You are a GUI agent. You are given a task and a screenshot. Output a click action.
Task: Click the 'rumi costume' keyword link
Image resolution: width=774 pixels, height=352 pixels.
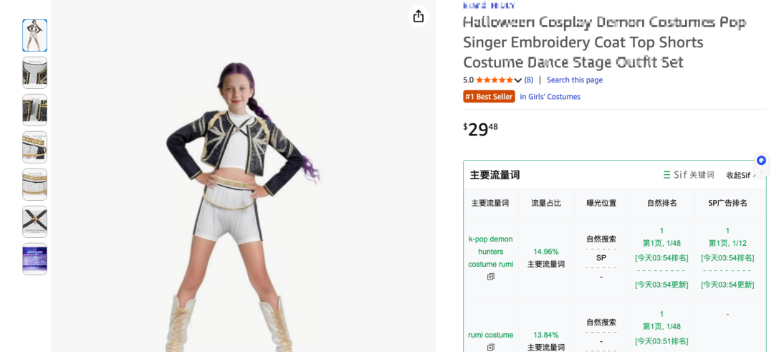click(491, 336)
